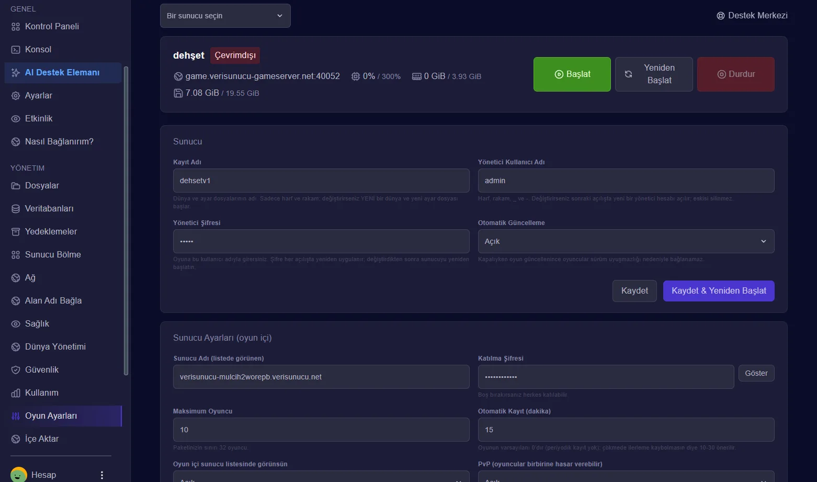Screen dimensions: 817x482
Task: Select AI Destek Elemanı in sidebar
Action: [63, 72]
